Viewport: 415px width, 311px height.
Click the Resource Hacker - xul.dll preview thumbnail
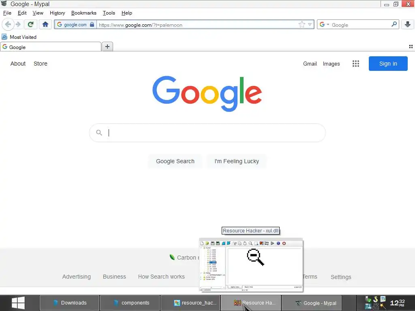point(251,265)
